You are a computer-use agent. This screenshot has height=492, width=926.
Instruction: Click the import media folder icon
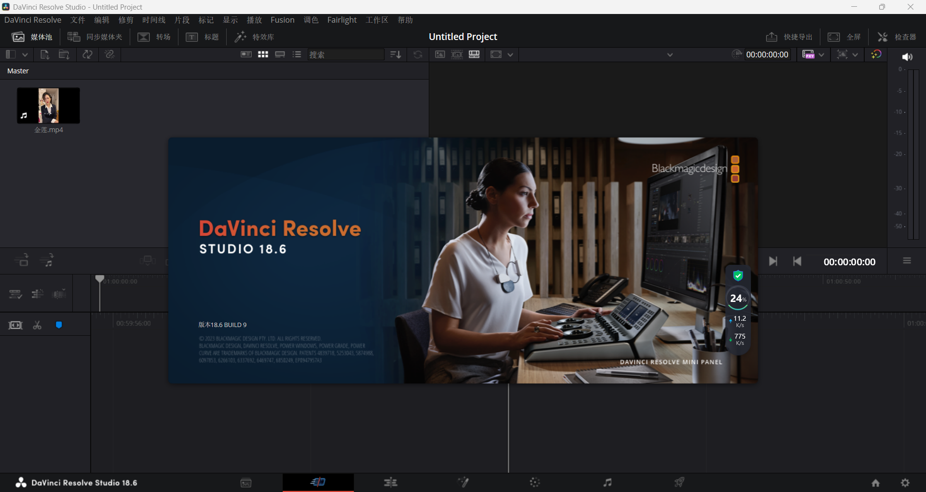[64, 55]
